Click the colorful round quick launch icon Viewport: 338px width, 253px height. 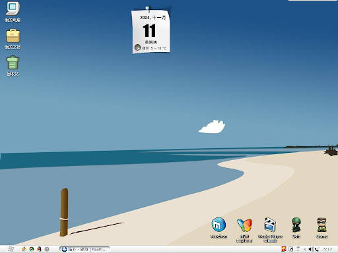pos(32,249)
